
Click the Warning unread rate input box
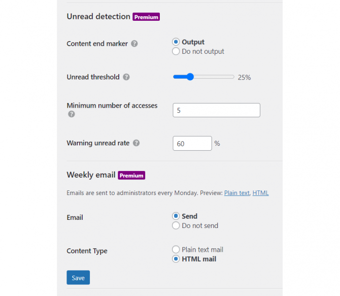(192, 144)
